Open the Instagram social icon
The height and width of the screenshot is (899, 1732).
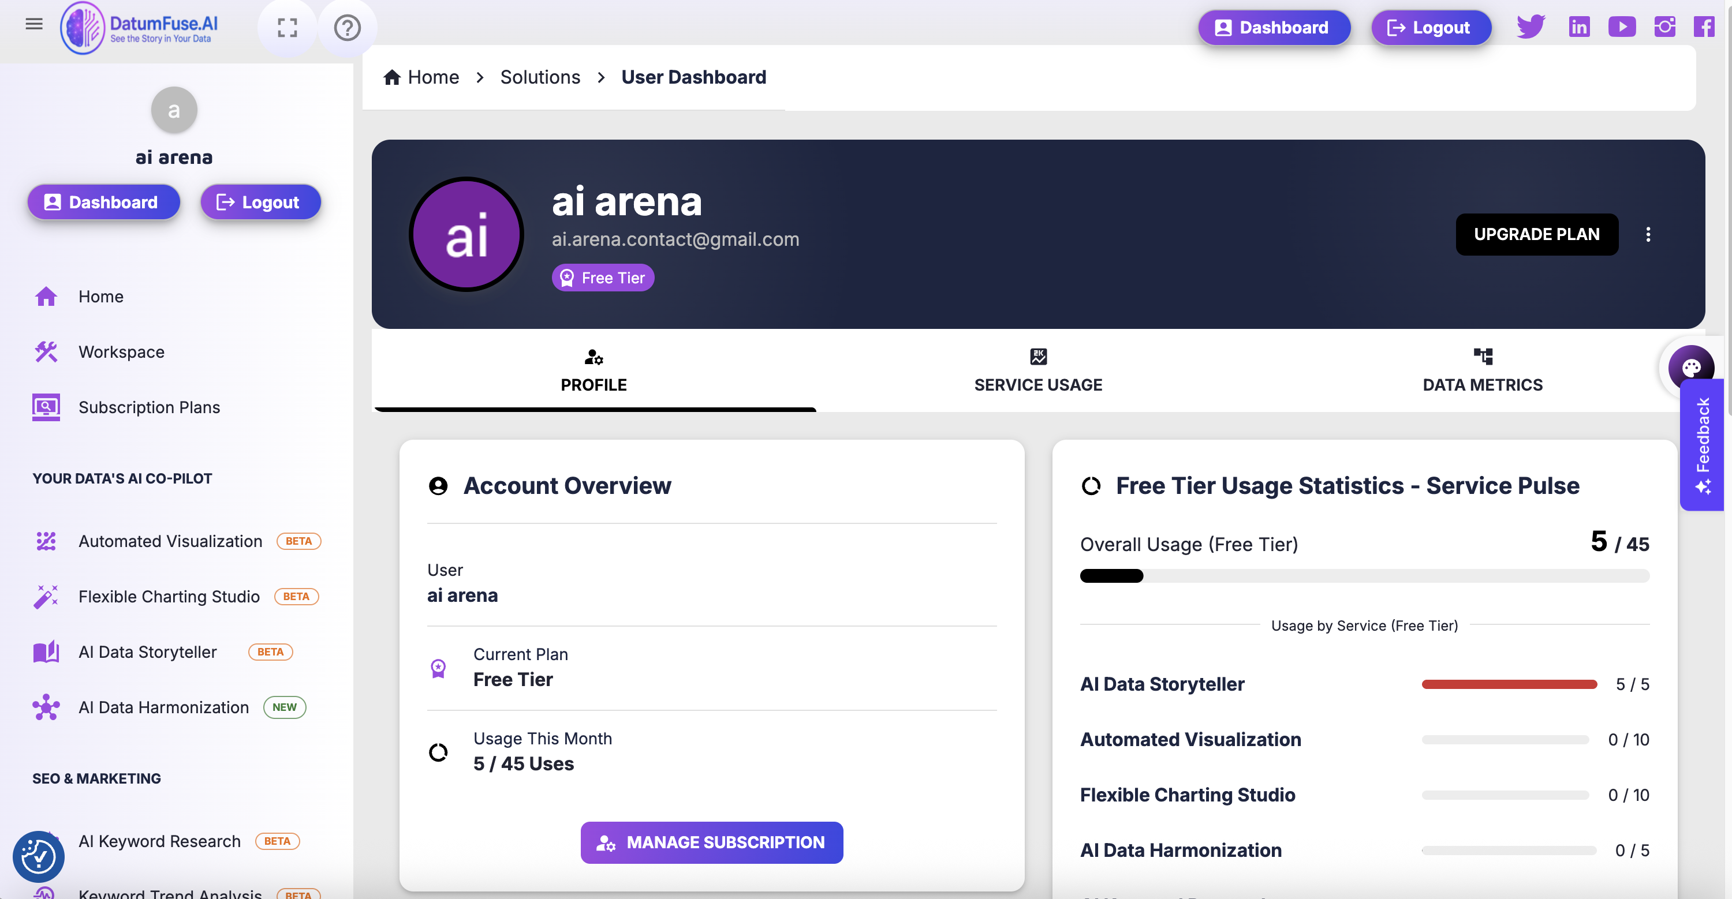pos(1665,27)
